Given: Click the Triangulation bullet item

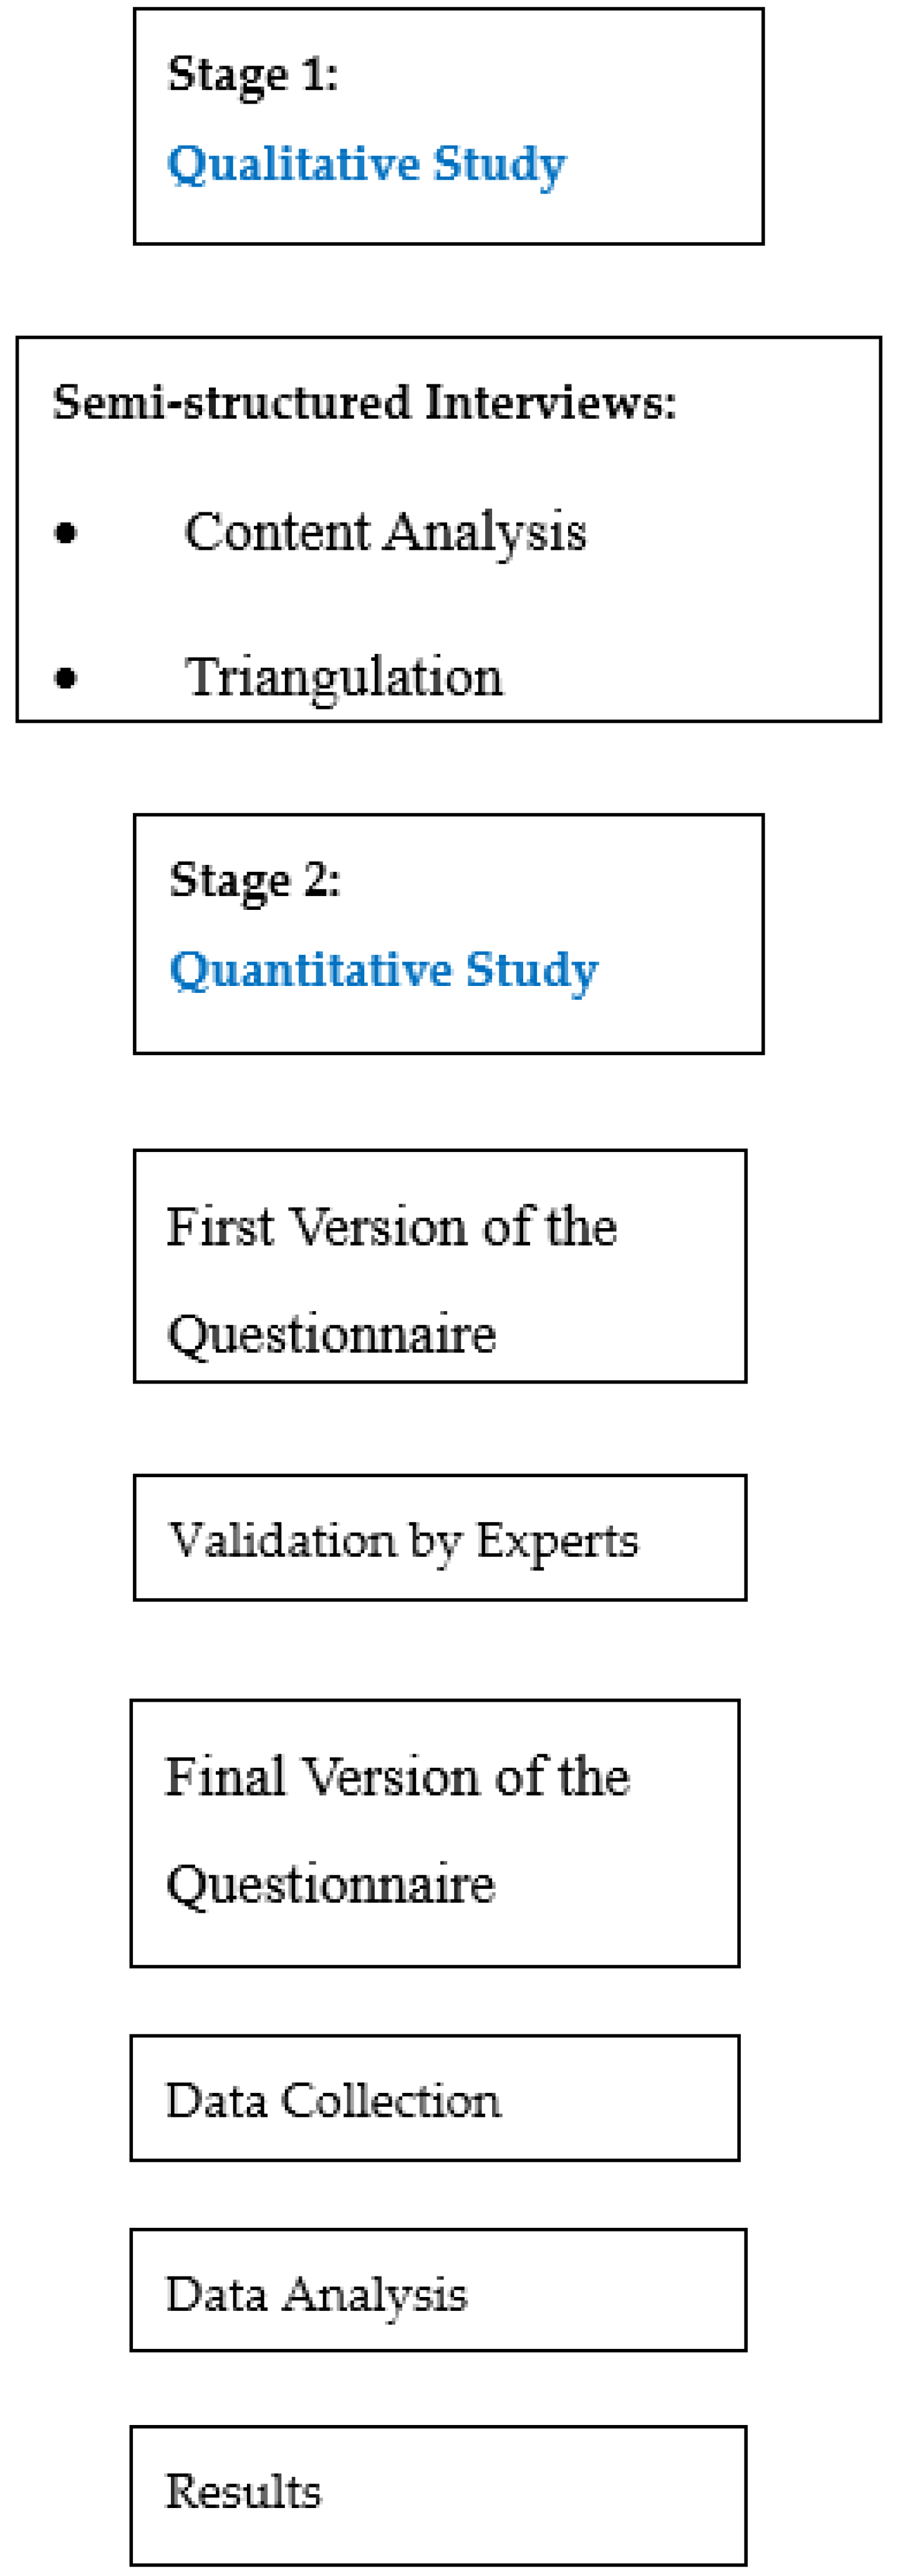Looking at the screenshot, I should click(344, 677).
